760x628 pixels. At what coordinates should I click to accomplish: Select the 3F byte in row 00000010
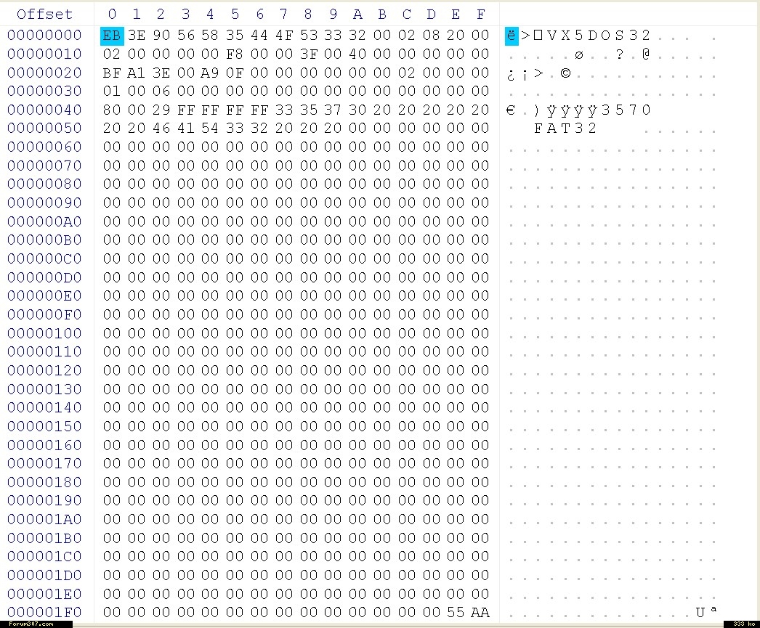pyautogui.click(x=308, y=54)
